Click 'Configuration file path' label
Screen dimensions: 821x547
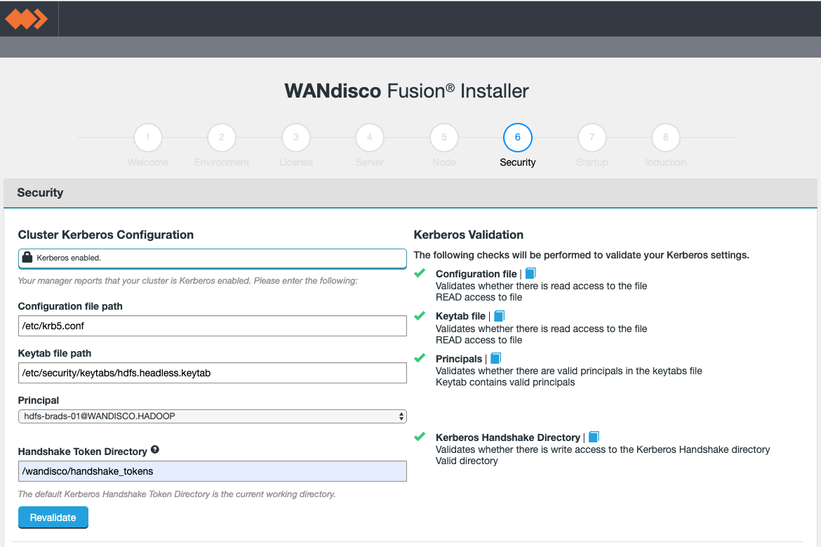[x=70, y=306]
